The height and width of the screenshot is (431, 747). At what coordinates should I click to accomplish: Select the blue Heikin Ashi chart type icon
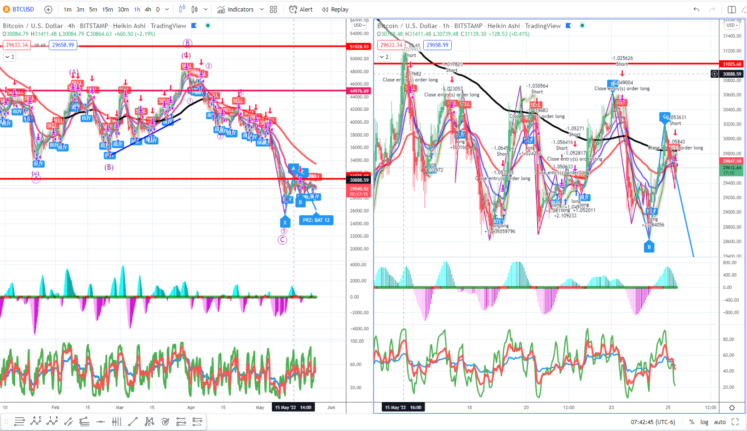182,9
